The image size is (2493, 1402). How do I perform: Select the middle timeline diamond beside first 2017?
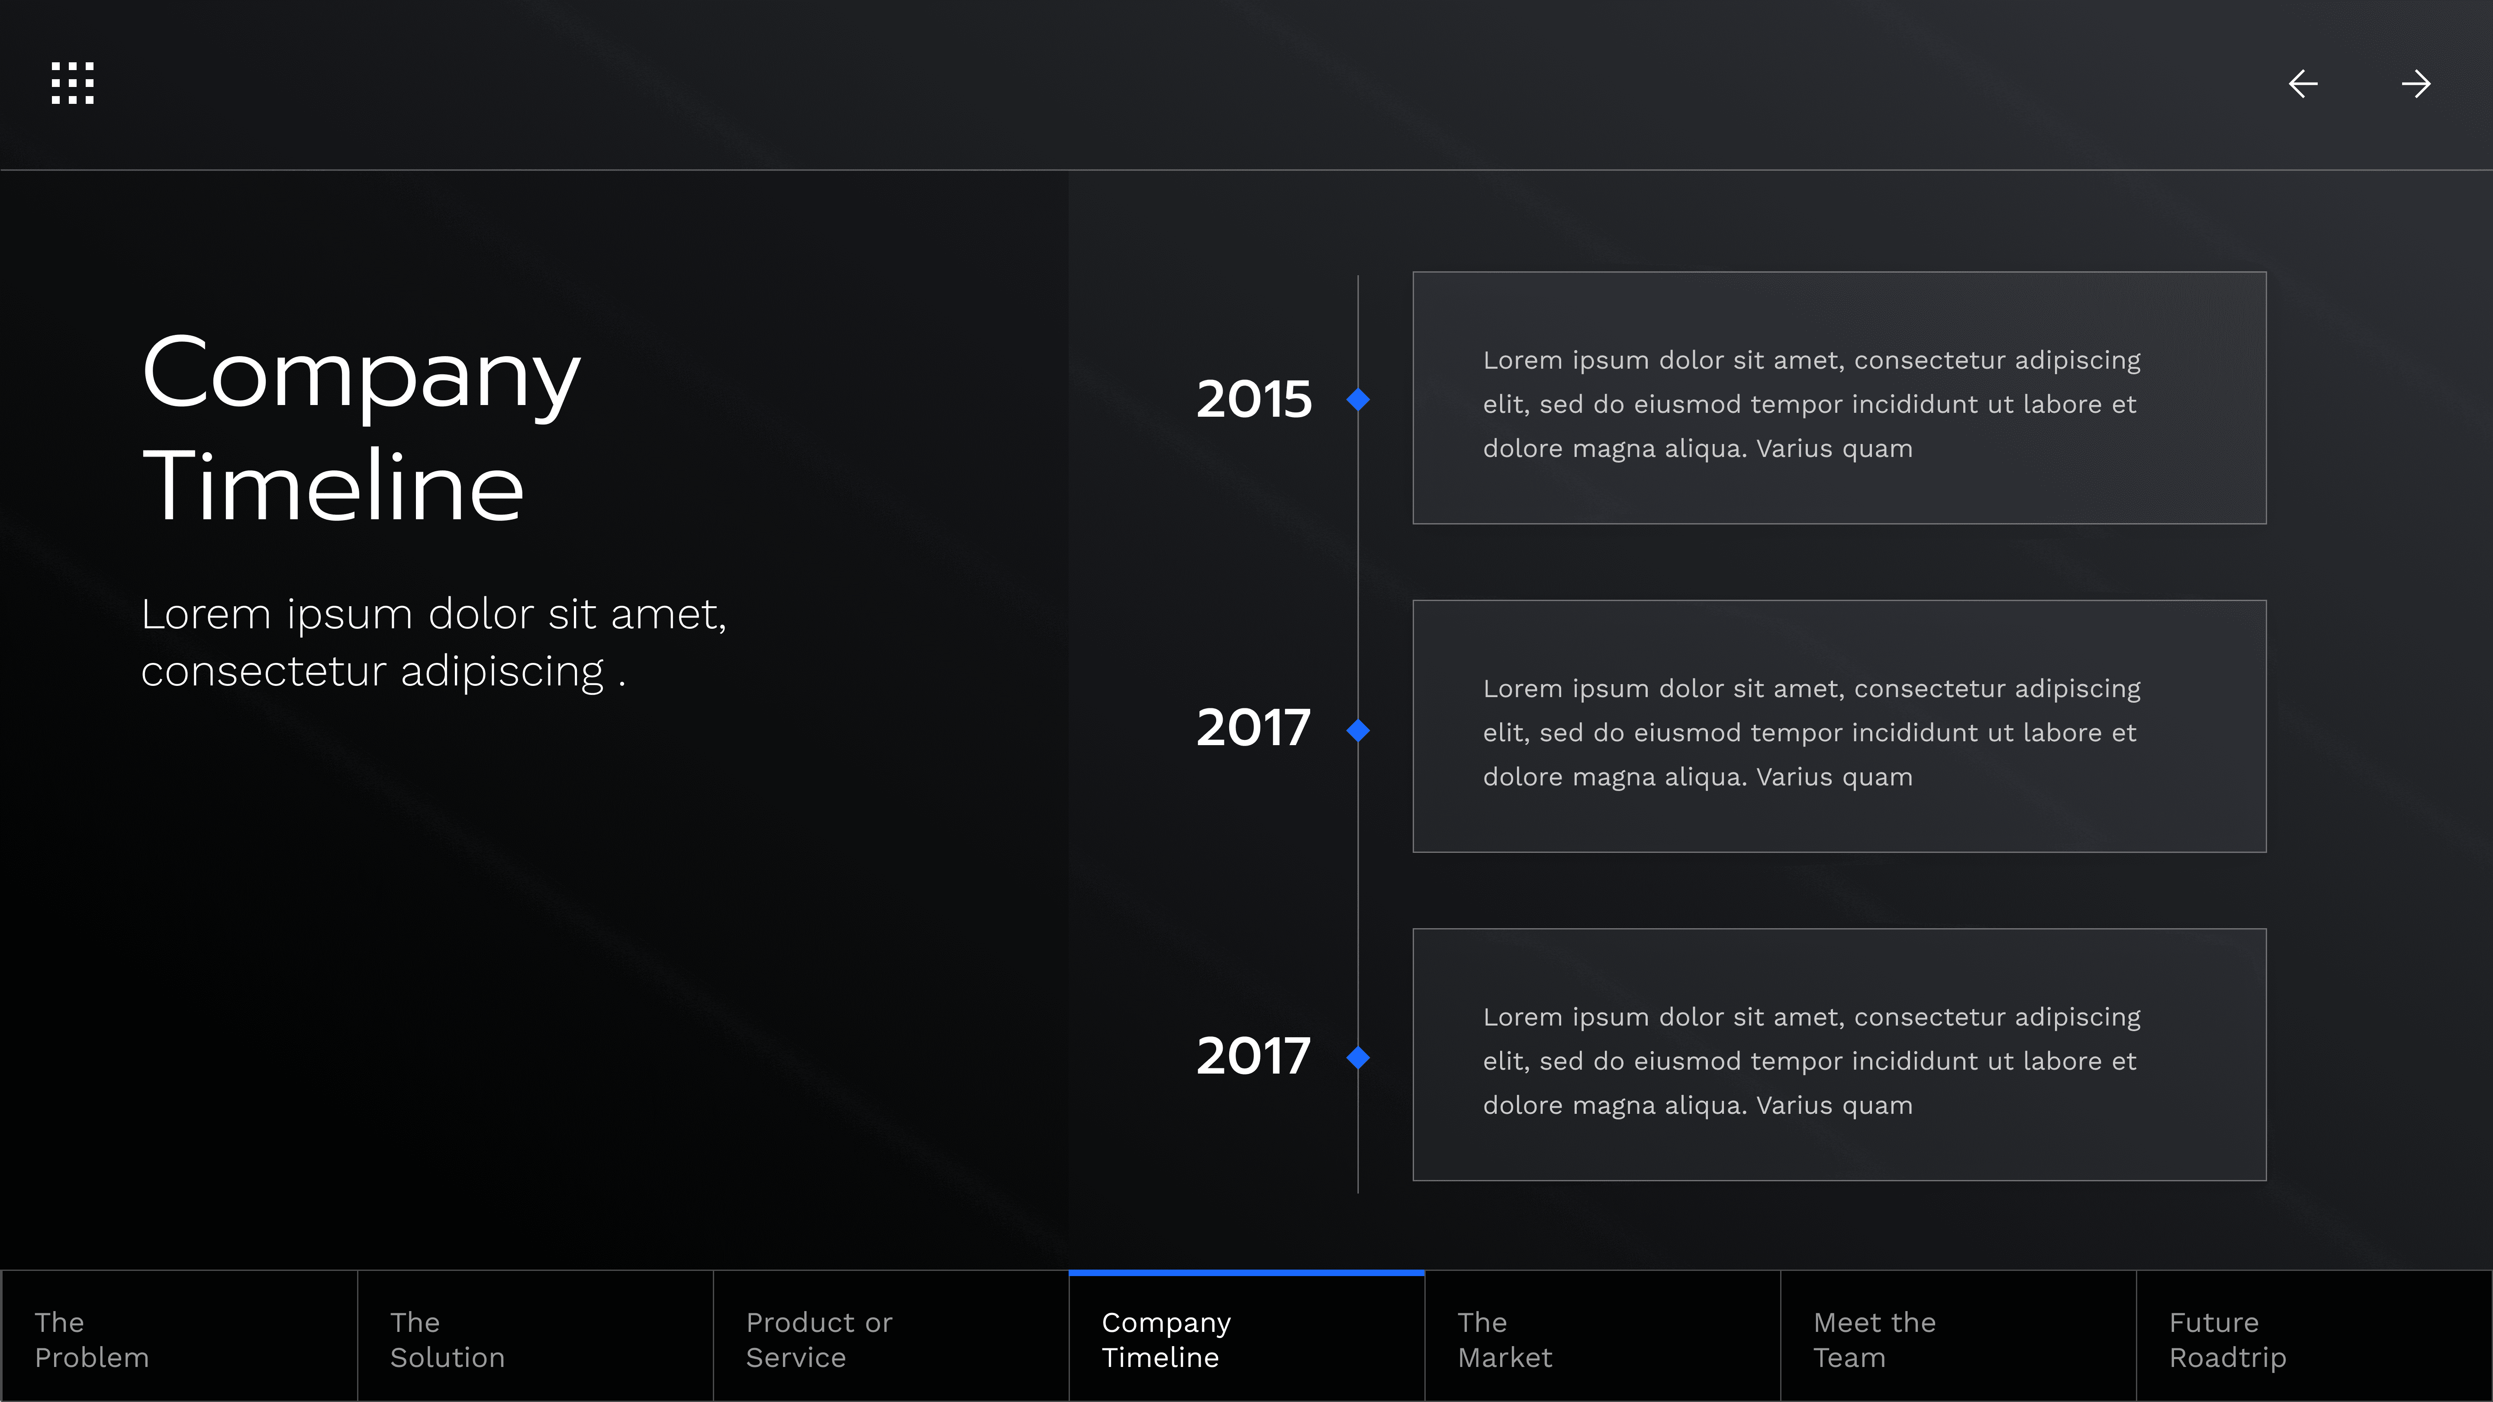[1358, 730]
